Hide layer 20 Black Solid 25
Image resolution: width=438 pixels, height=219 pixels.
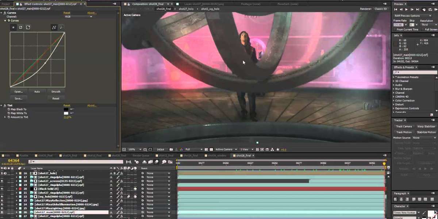click(2, 189)
